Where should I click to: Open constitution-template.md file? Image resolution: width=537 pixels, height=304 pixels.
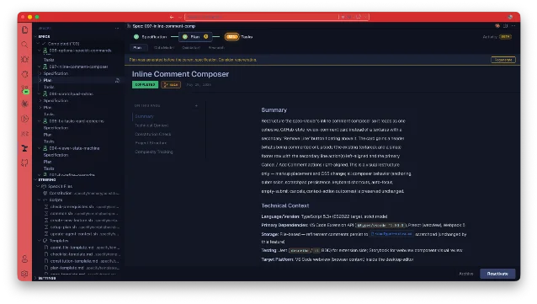[82, 261]
